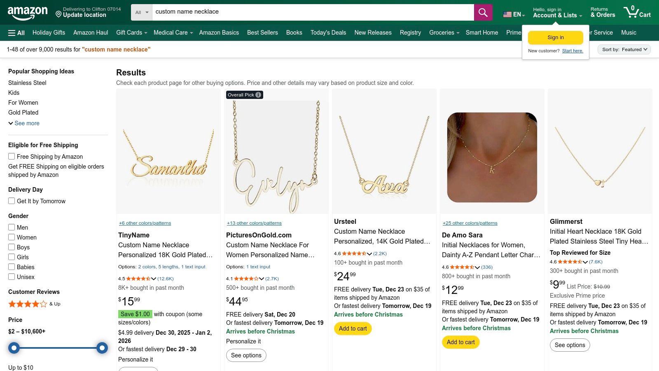Select Best Sellers in navigation bar
659x371 pixels.
[x=262, y=33]
